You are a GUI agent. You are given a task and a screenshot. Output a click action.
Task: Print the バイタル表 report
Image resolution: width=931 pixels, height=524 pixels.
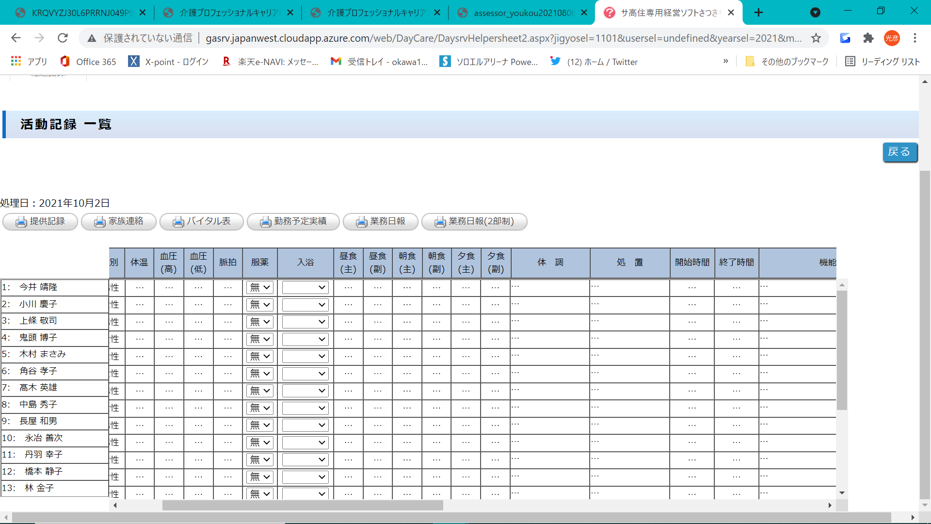click(x=202, y=222)
